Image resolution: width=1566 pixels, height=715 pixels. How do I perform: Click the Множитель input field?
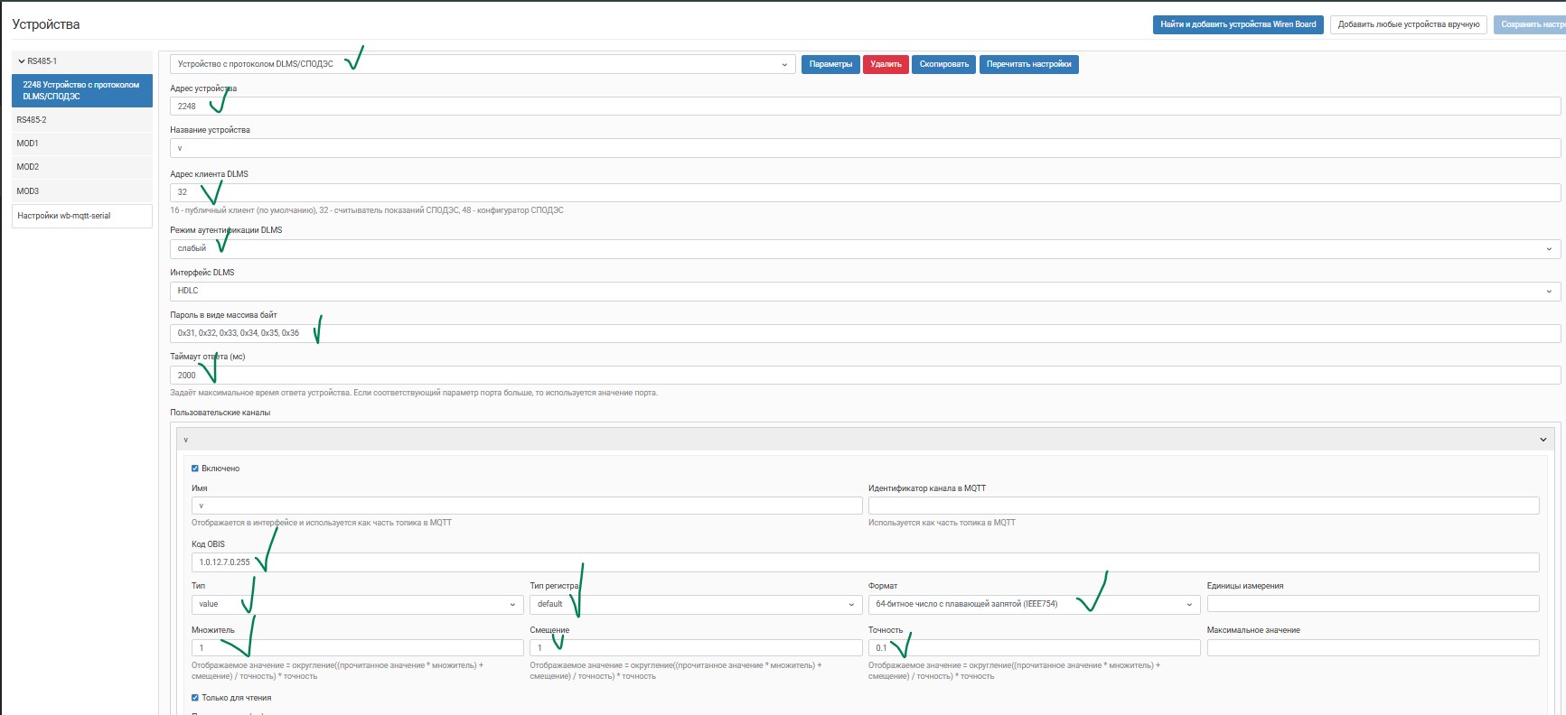[357, 648]
